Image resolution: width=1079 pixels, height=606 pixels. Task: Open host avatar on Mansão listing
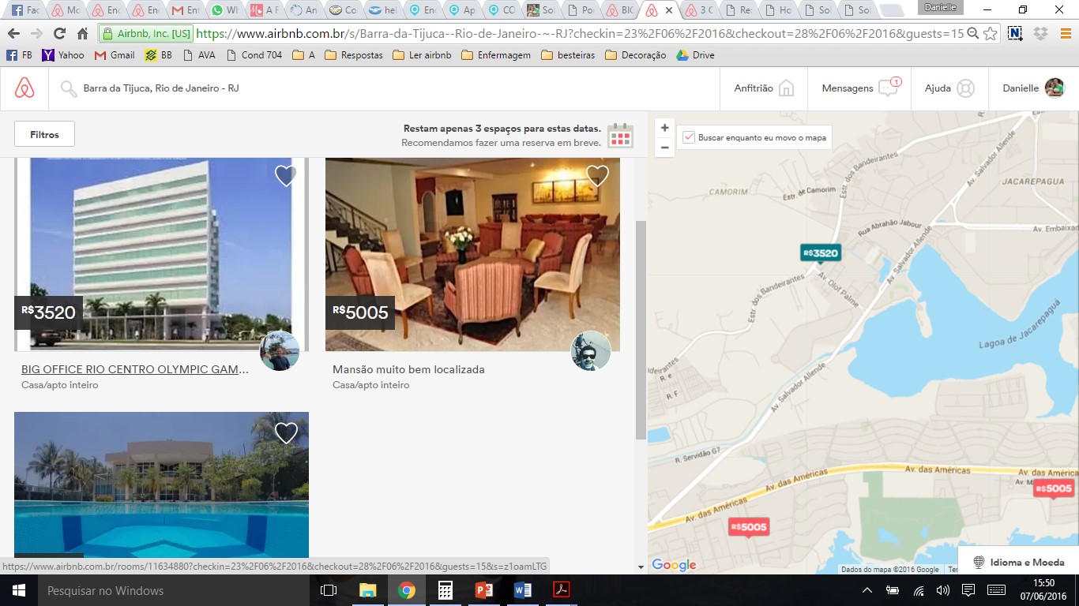pyautogui.click(x=591, y=351)
